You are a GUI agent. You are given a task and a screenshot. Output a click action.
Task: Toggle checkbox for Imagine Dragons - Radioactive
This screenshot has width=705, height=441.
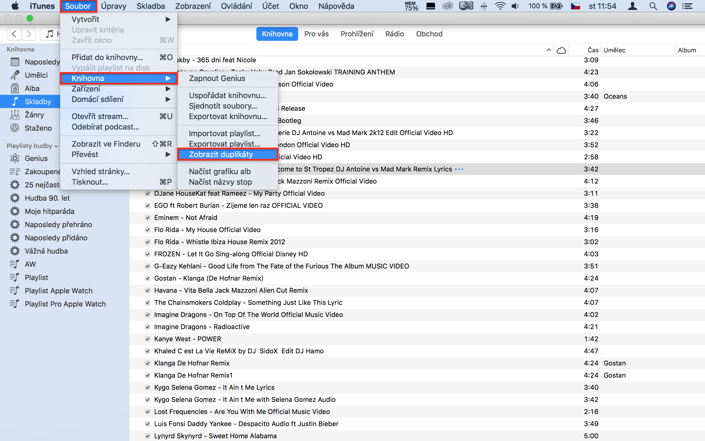(147, 327)
